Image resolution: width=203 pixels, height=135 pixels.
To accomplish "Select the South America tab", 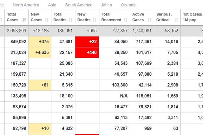I will 79,5.
